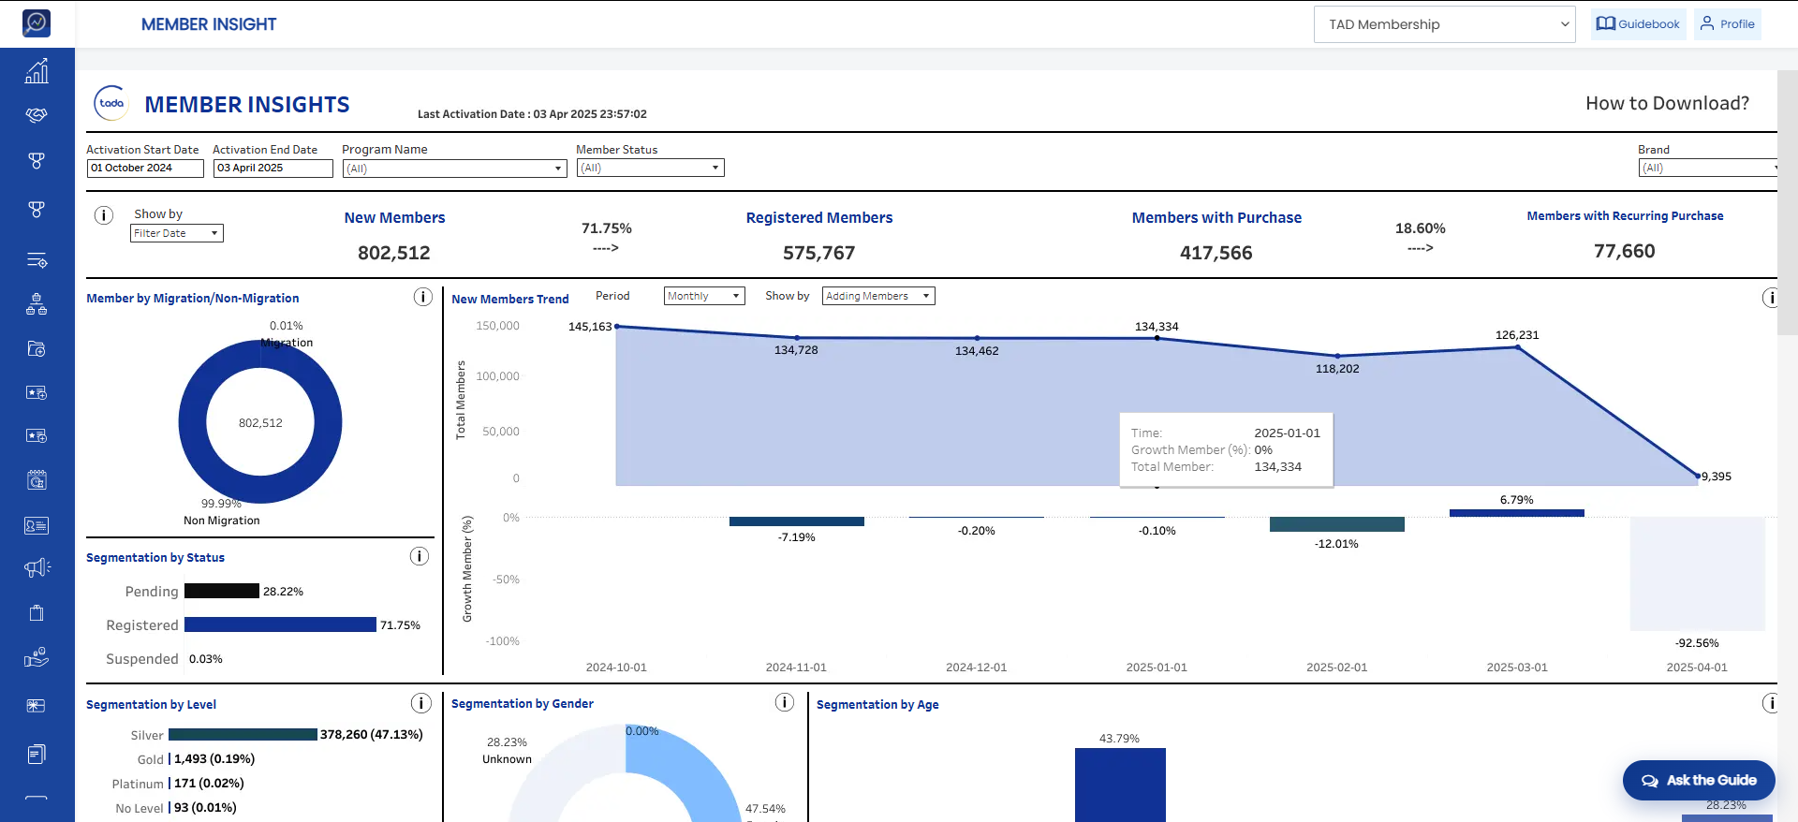The image size is (1798, 822).
Task: Click info icon next to Show by filter
Action: point(104,215)
